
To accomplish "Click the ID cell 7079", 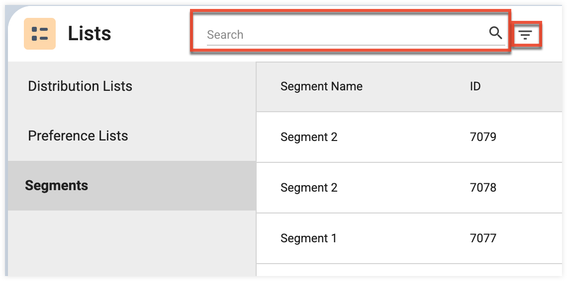I will click(483, 137).
